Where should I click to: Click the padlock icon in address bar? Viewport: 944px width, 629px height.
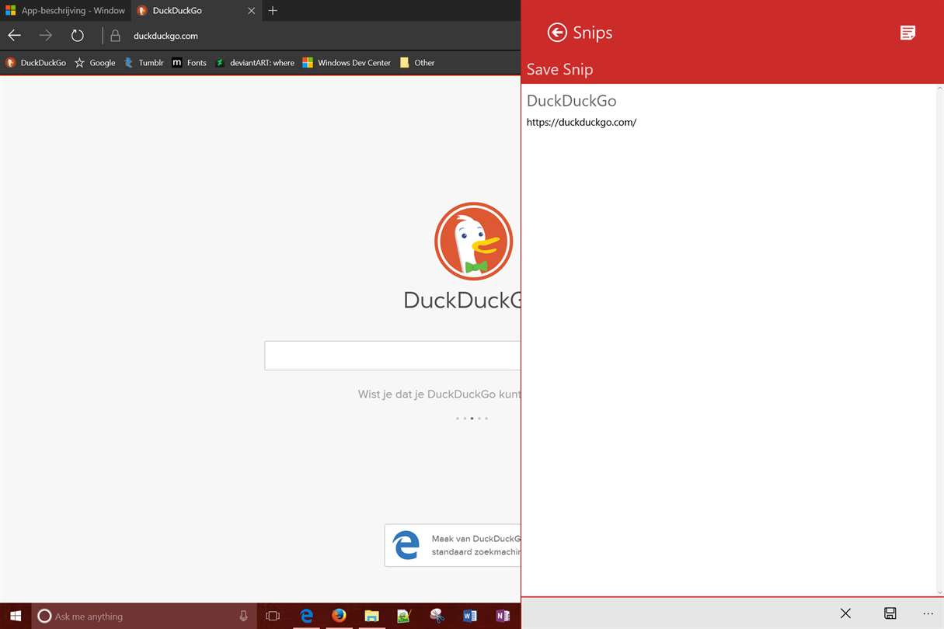pyautogui.click(x=115, y=36)
